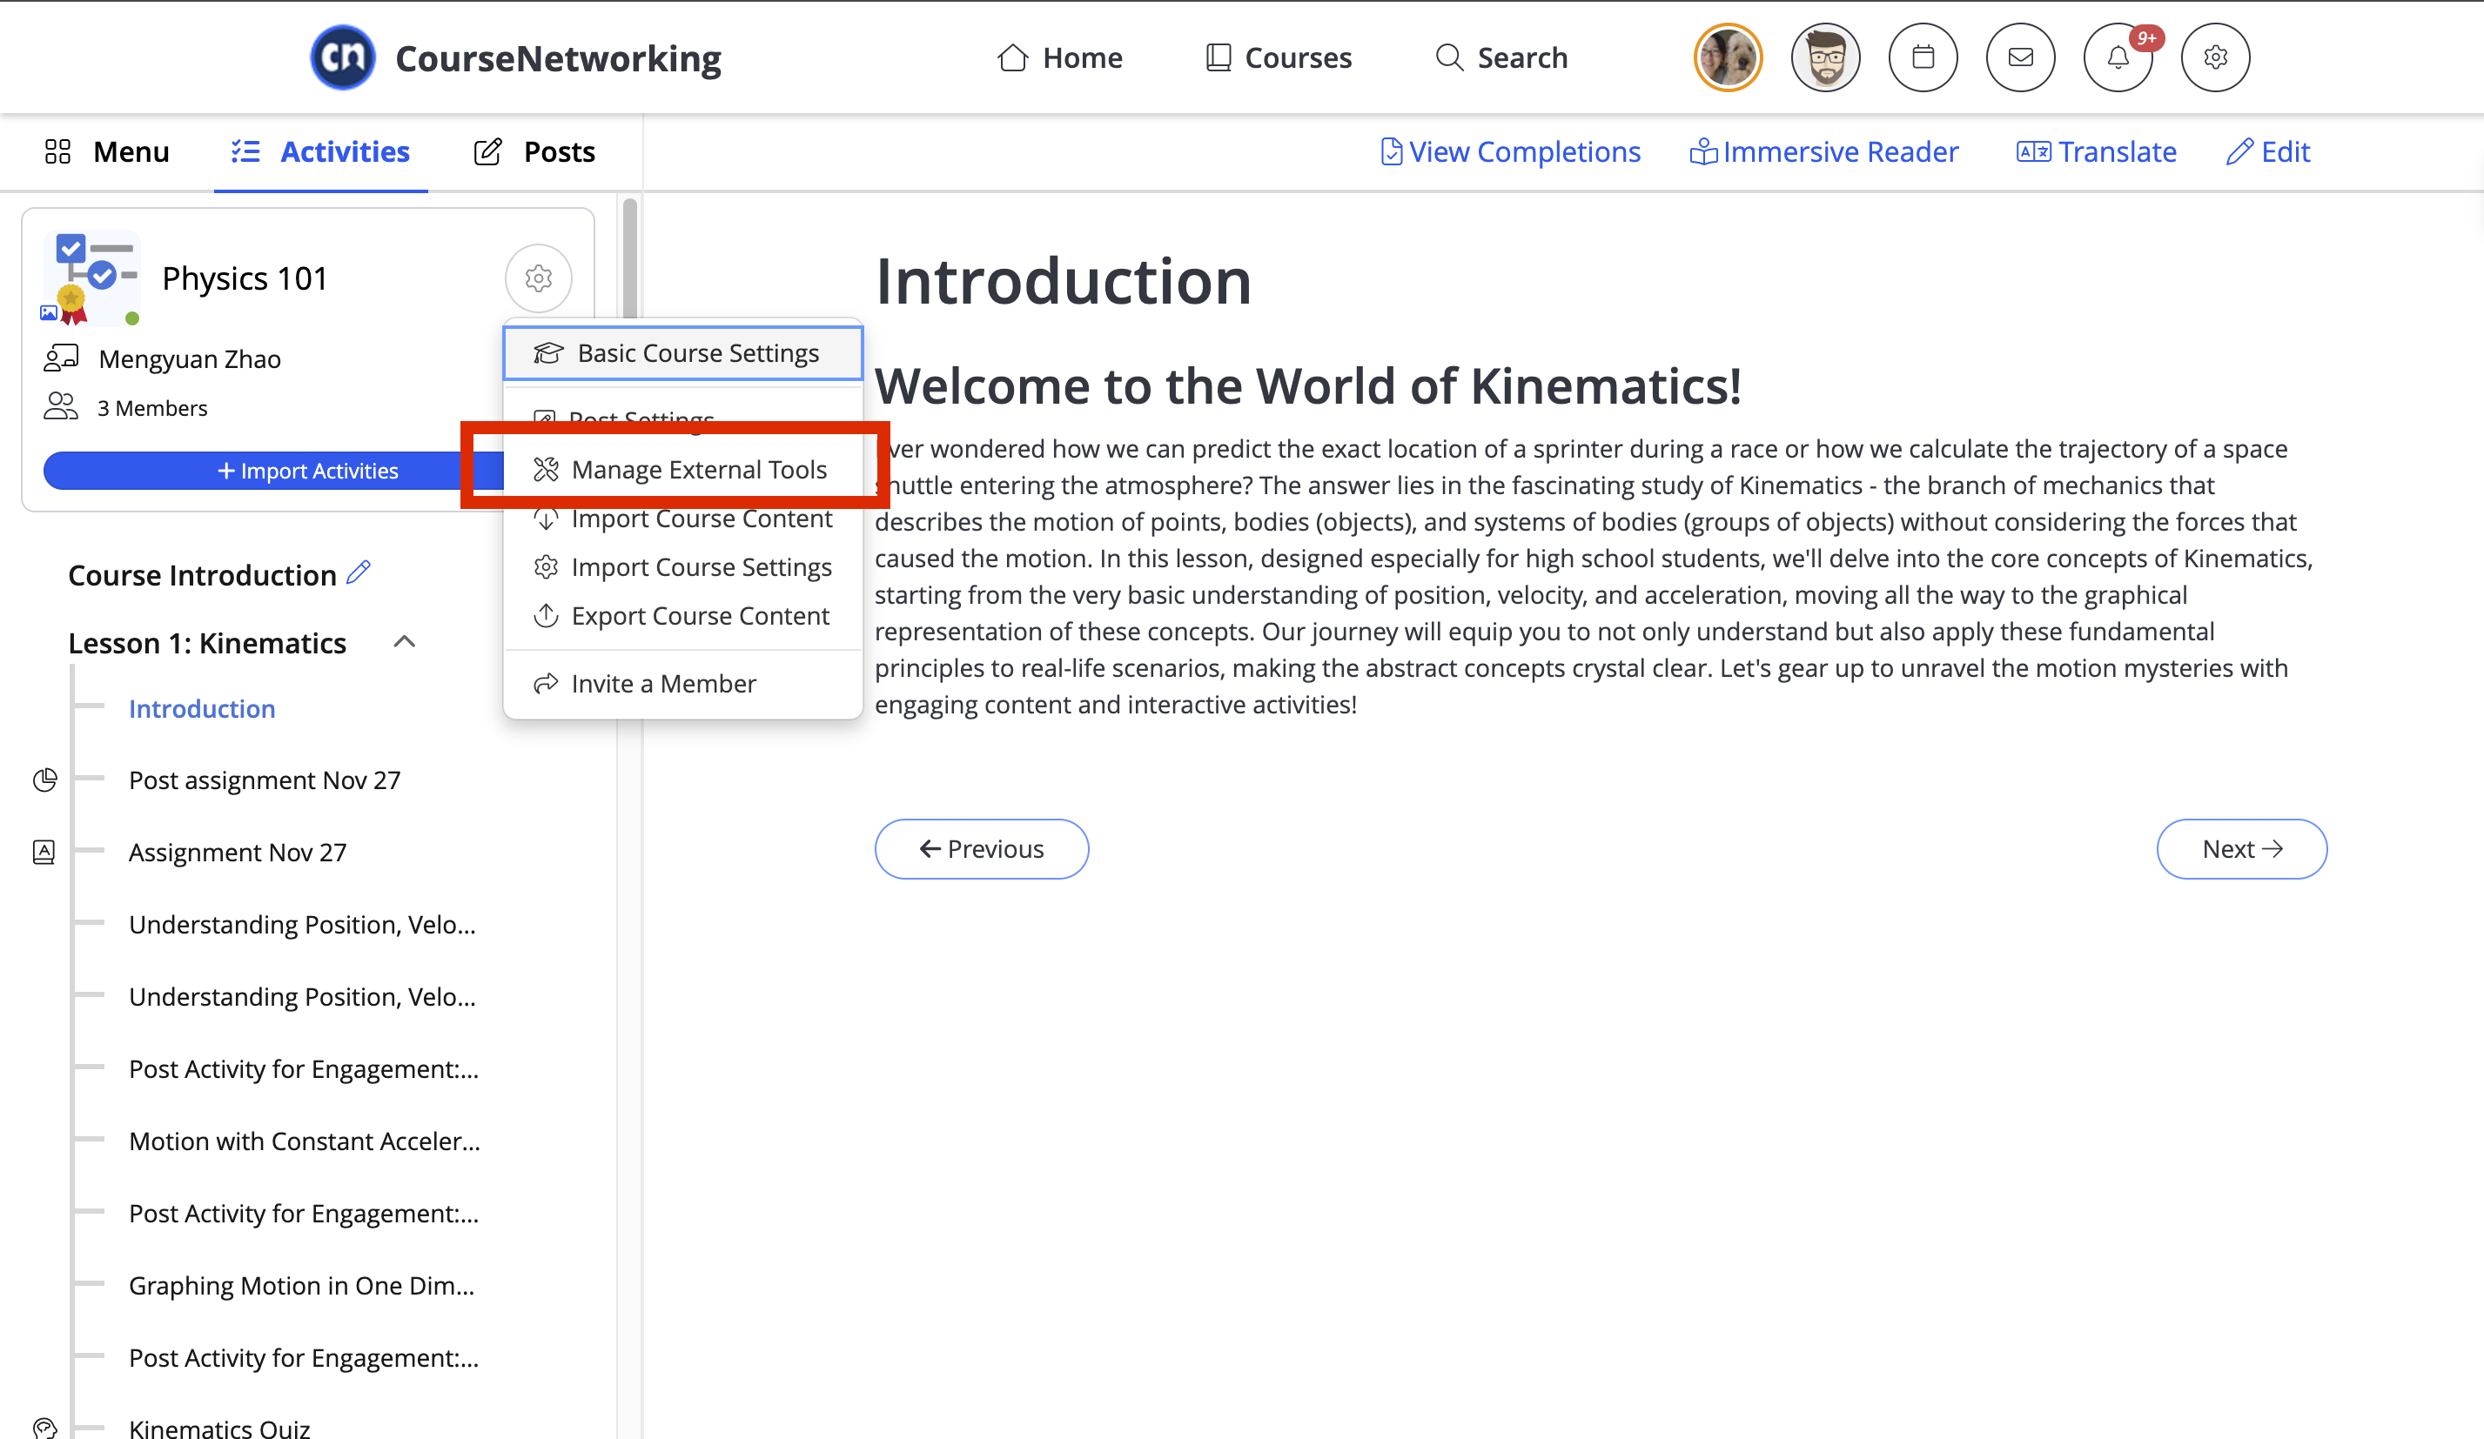The height and width of the screenshot is (1439, 2484).
Task: Open the bearded man avatar
Action: (1825, 57)
